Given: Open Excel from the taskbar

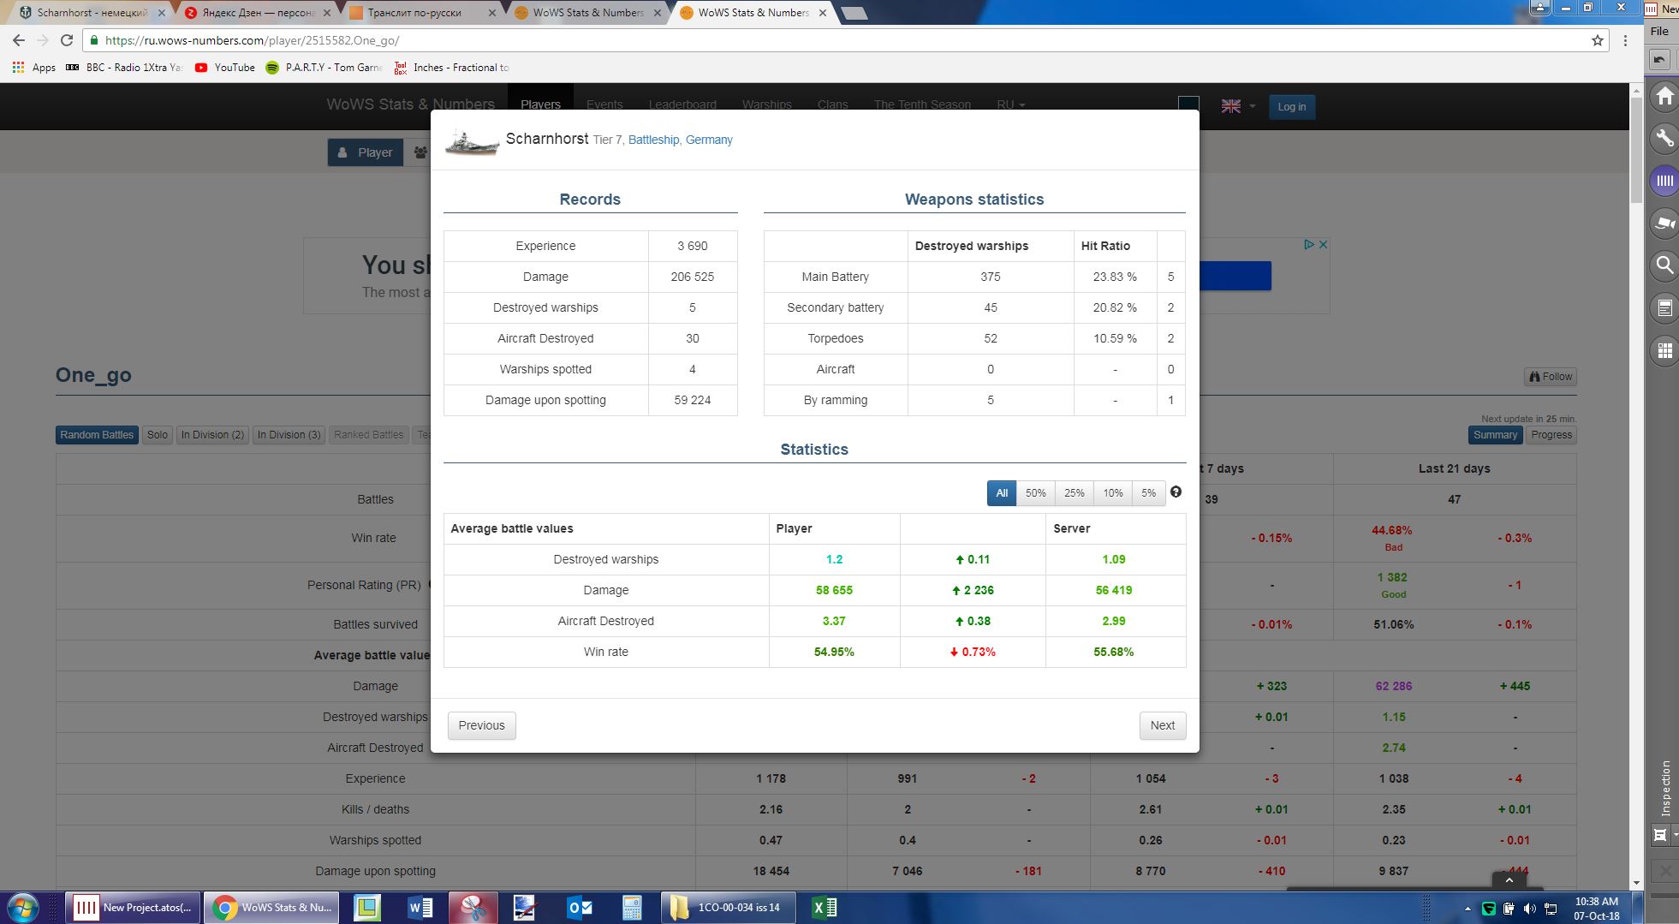Looking at the screenshot, I should coord(824,908).
